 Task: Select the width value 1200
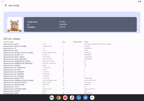pos(85,91)
